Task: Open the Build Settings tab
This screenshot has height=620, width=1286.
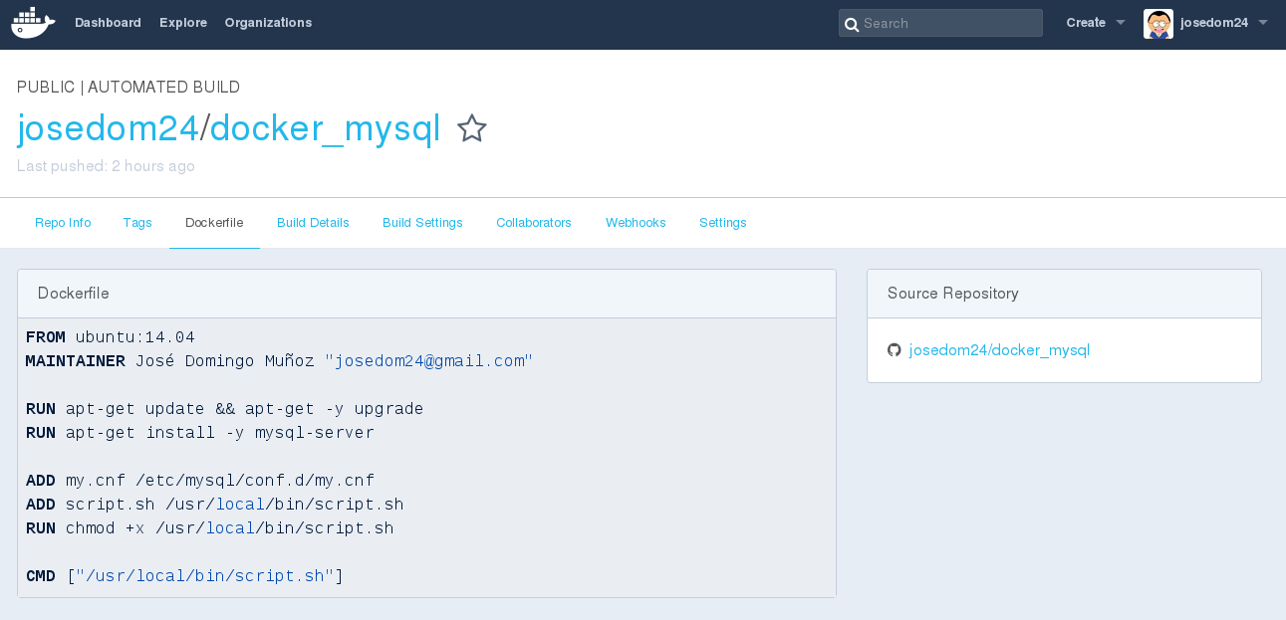Action: pyautogui.click(x=422, y=223)
